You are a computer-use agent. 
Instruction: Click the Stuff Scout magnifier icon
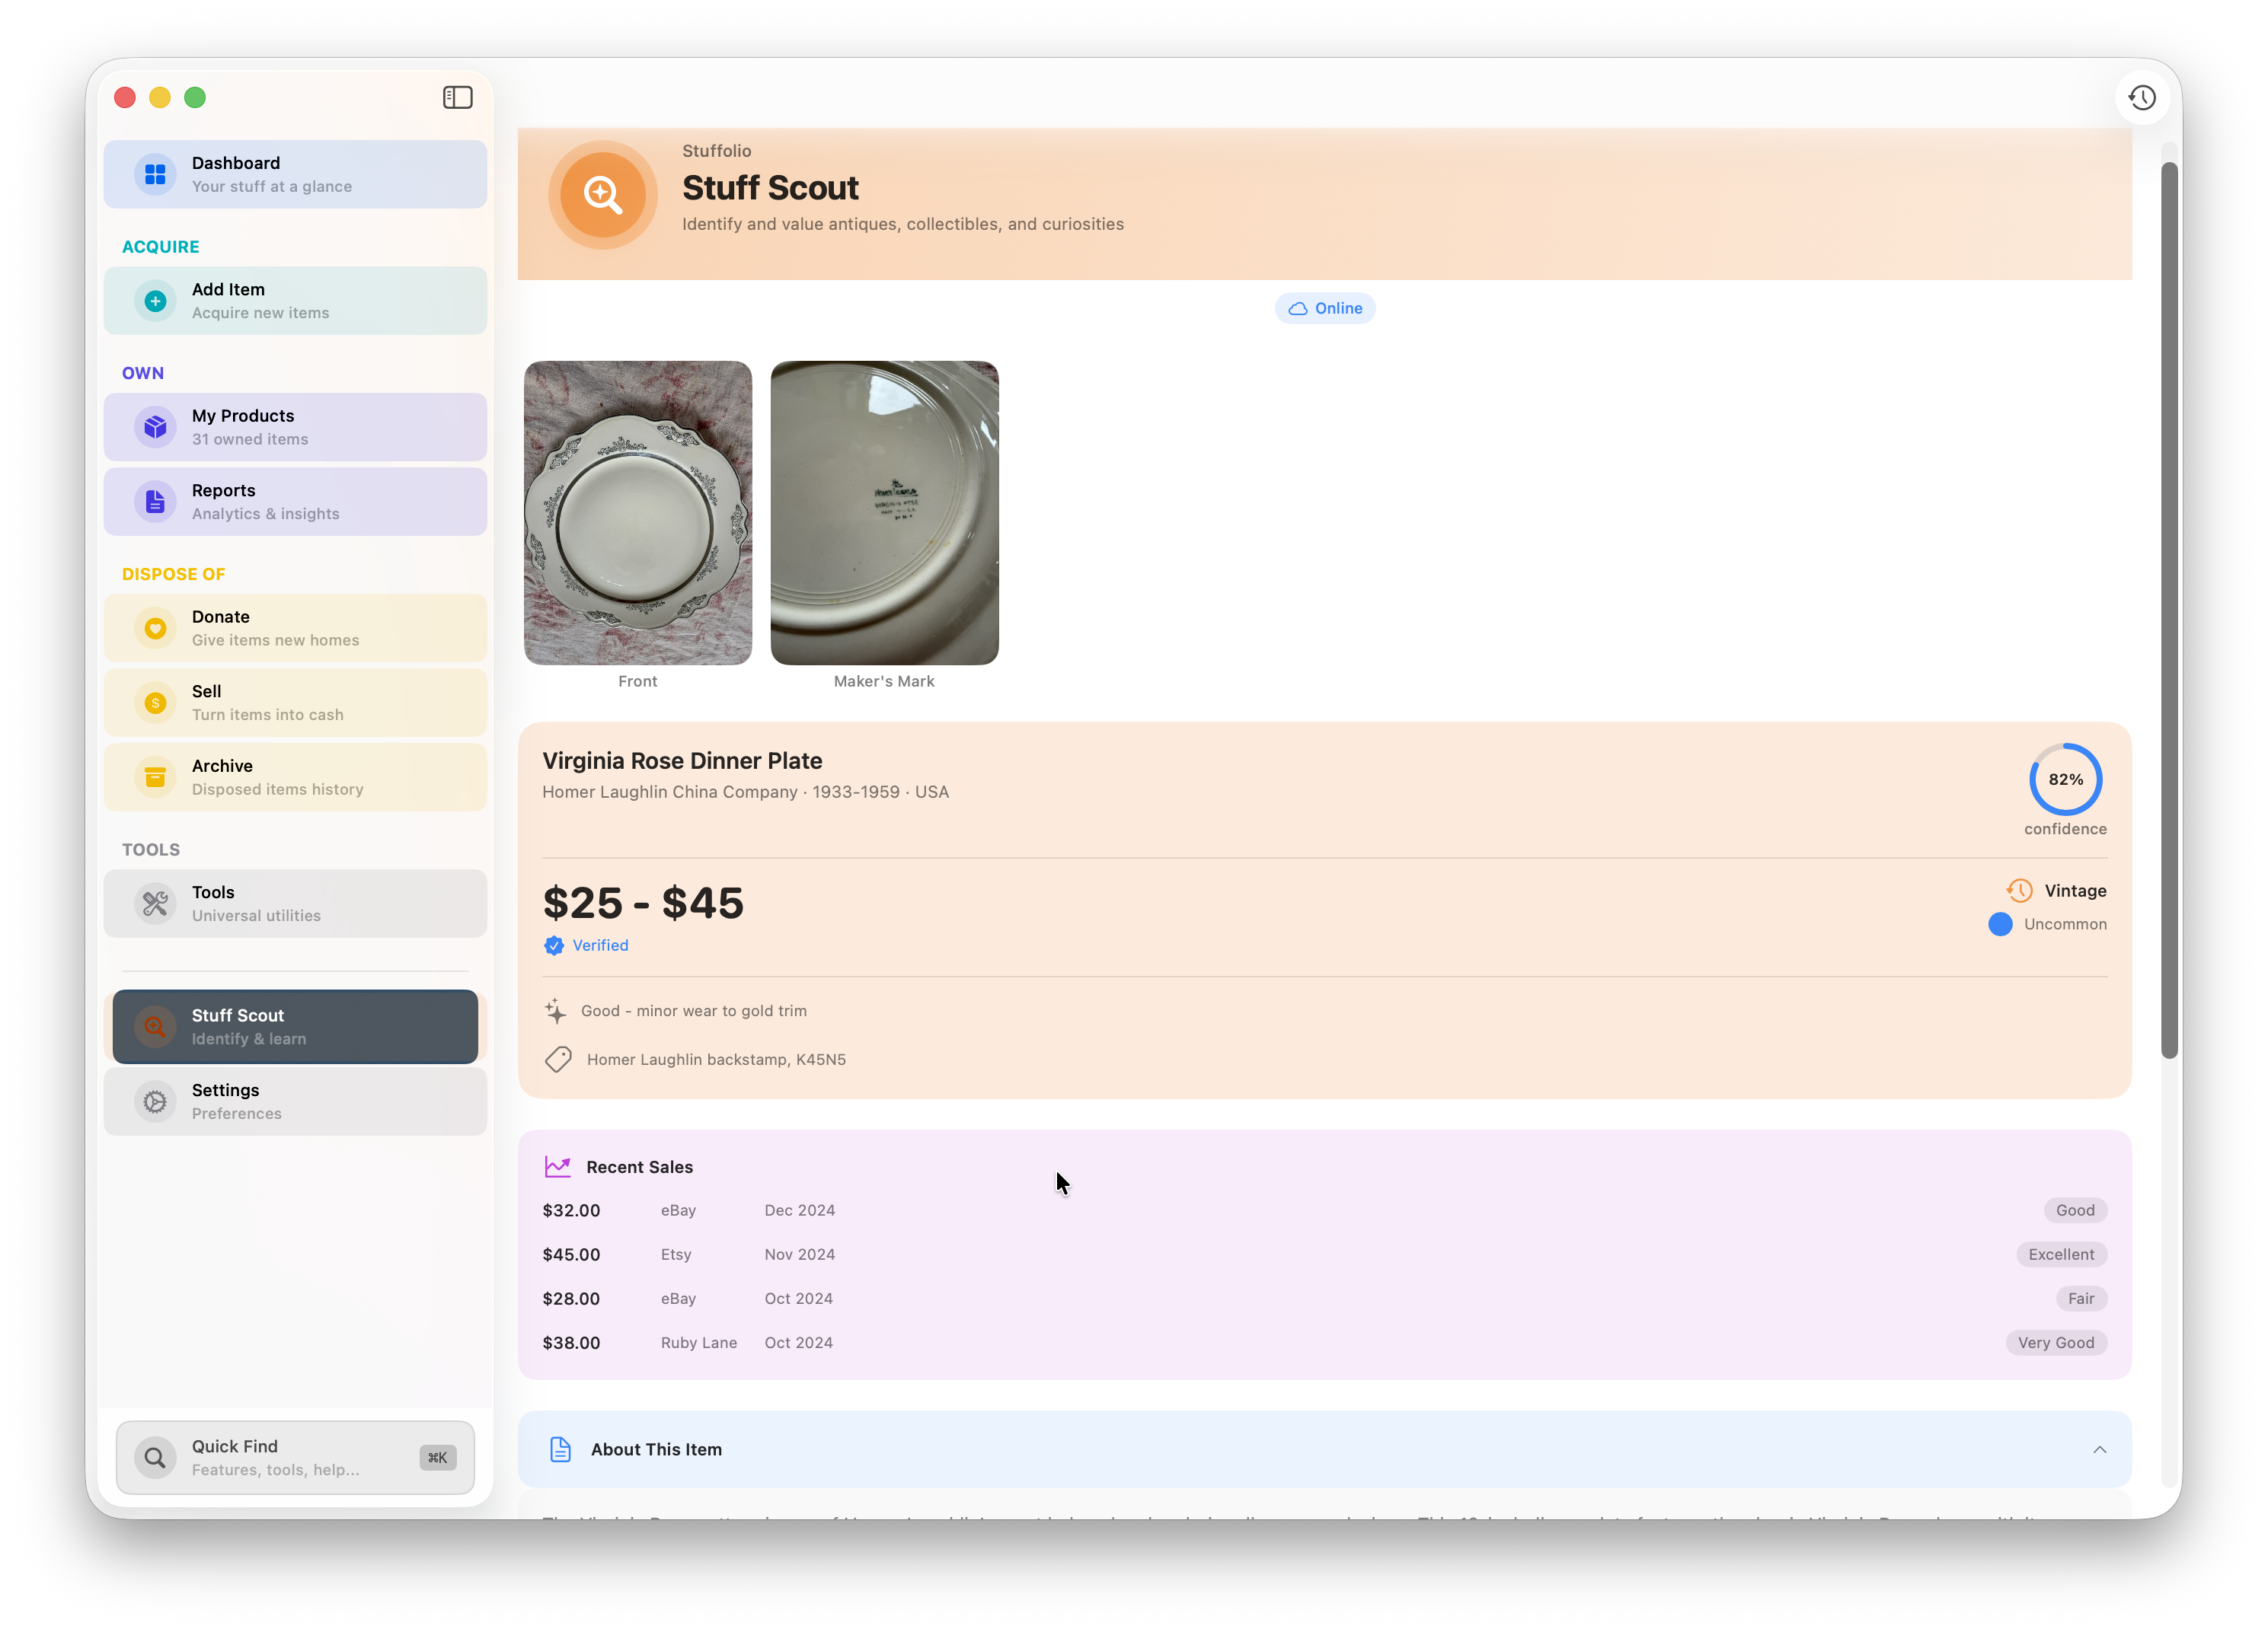click(x=155, y=1026)
